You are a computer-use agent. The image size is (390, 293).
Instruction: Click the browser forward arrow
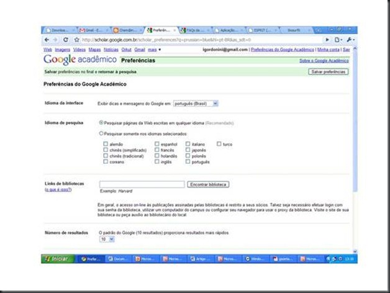click(x=55, y=40)
